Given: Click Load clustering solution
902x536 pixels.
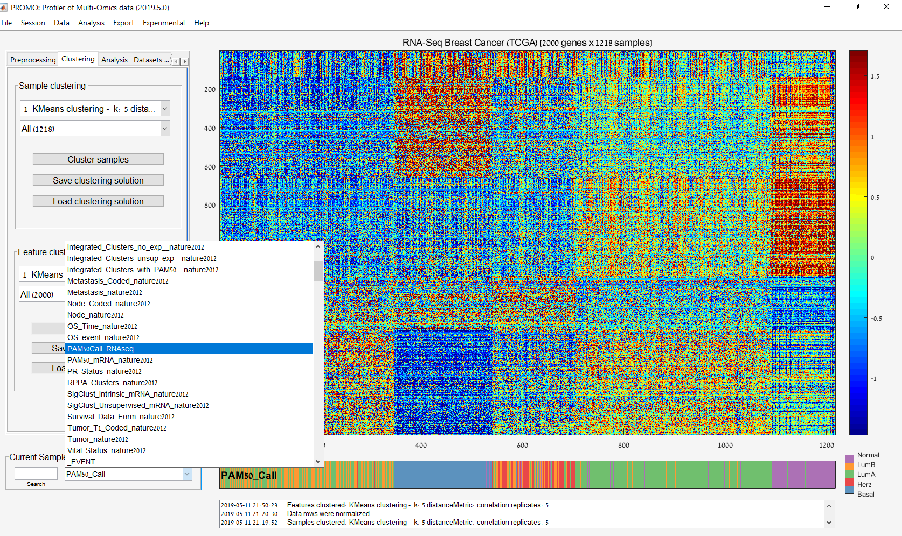Looking at the screenshot, I should point(98,201).
